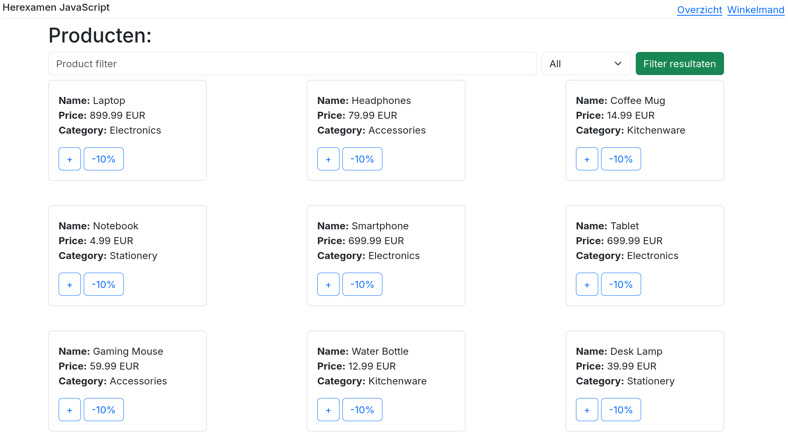Focus the Product filter text field

(292, 64)
